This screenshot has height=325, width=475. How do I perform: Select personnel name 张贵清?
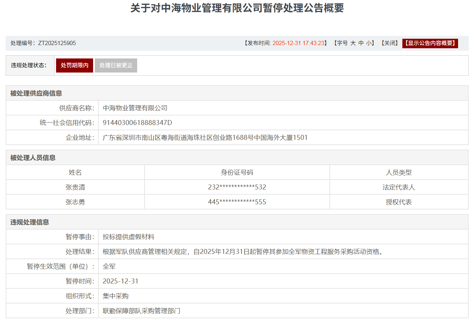pyautogui.click(x=74, y=187)
